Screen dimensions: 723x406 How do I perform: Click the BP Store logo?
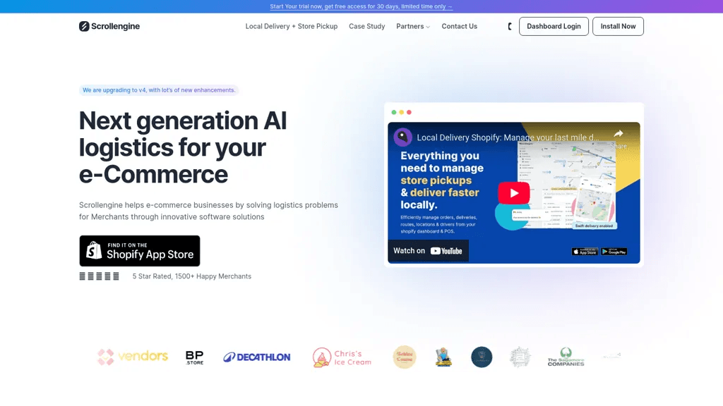pyautogui.click(x=195, y=357)
